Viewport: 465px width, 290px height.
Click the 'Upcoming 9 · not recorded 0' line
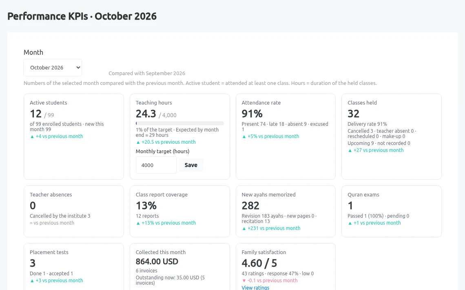tap(379, 143)
